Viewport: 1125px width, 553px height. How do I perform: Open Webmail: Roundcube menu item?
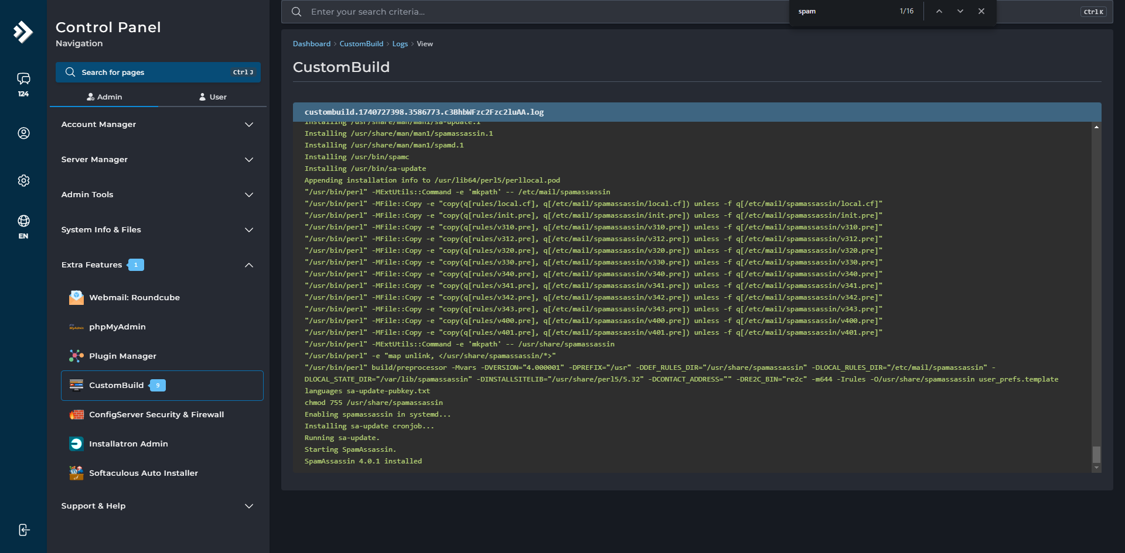click(162, 297)
